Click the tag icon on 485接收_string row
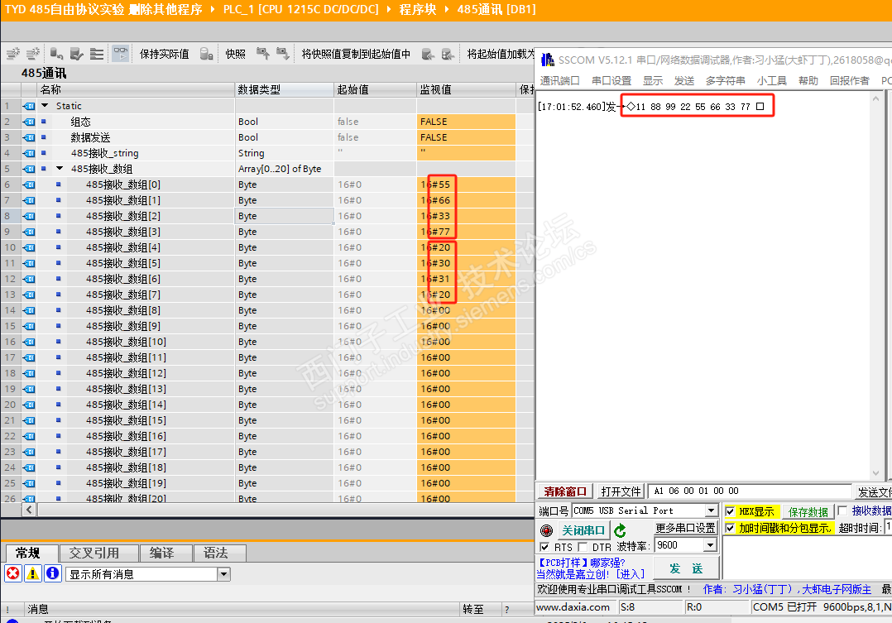 (28, 153)
